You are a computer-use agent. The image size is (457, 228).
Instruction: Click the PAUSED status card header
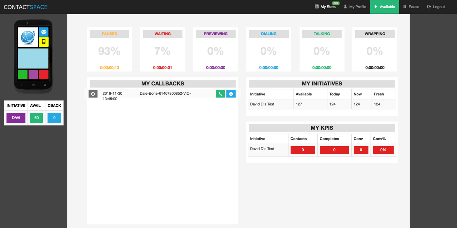tap(110, 34)
